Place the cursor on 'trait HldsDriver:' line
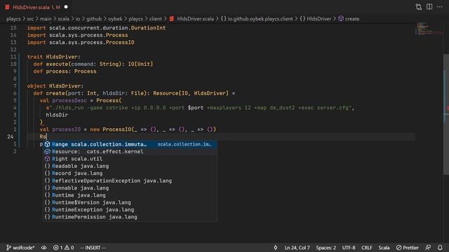449x252 pixels. point(54,57)
